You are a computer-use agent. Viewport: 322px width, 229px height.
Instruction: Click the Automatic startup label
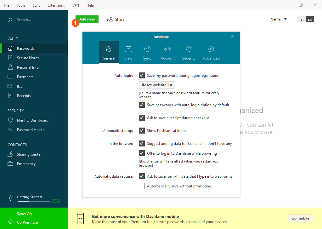118,131
